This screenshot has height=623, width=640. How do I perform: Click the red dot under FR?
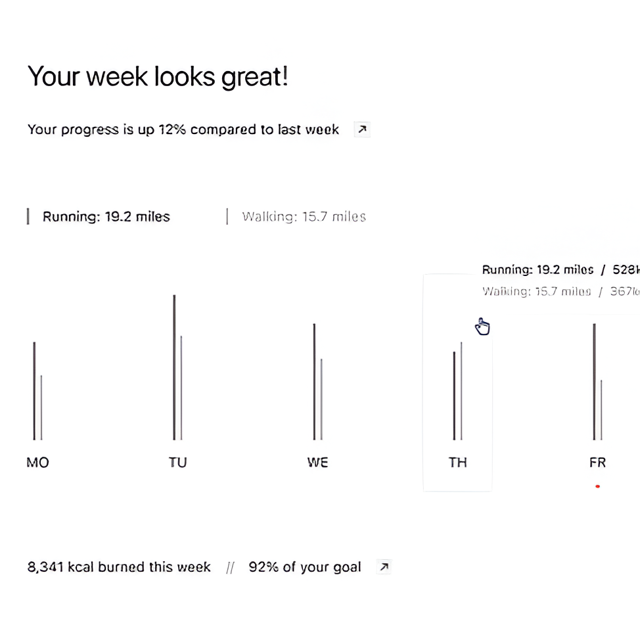pos(597,486)
